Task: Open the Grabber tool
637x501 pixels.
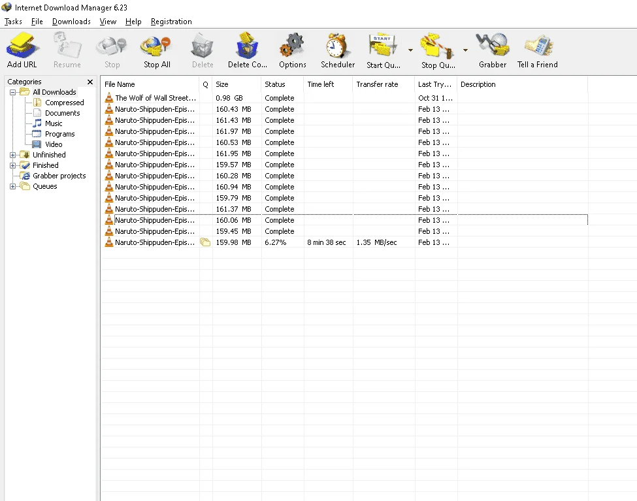Action: pyautogui.click(x=493, y=50)
